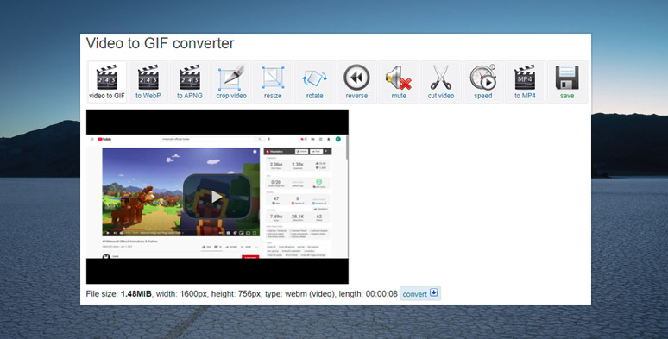Click the Video to GIF converter heading
Image resolution: width=668 pixels, height=339 pixels.
click(x=161, y=43)
